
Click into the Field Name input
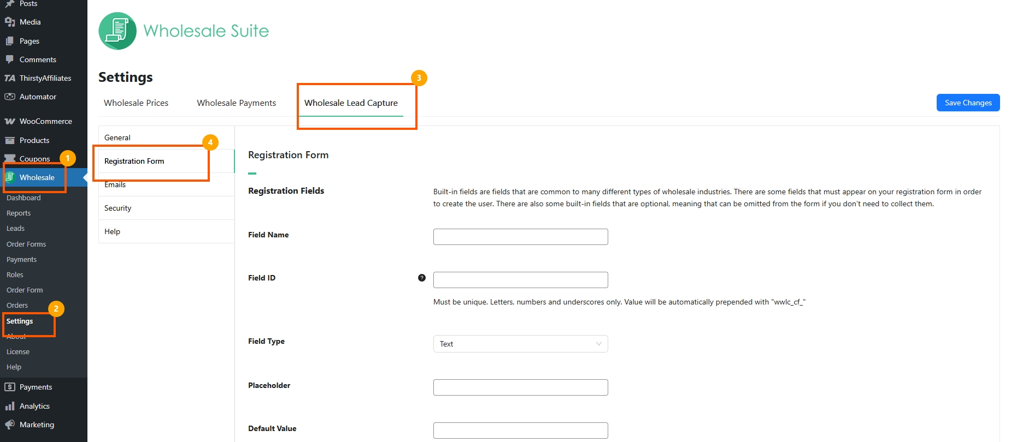click(x=520, y=237)
